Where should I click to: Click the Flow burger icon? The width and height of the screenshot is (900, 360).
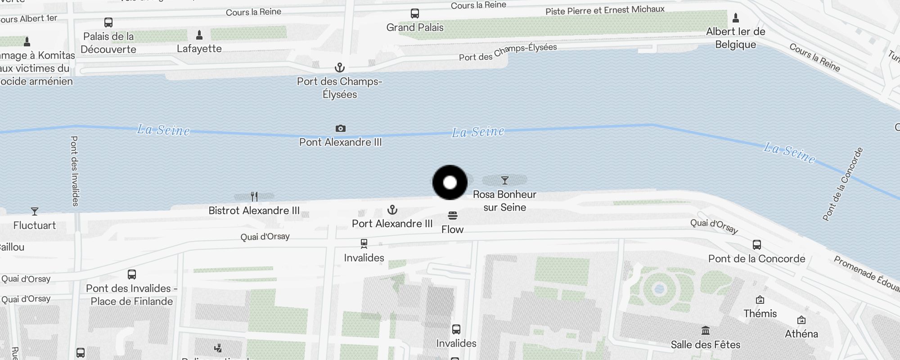coord(453,216)
